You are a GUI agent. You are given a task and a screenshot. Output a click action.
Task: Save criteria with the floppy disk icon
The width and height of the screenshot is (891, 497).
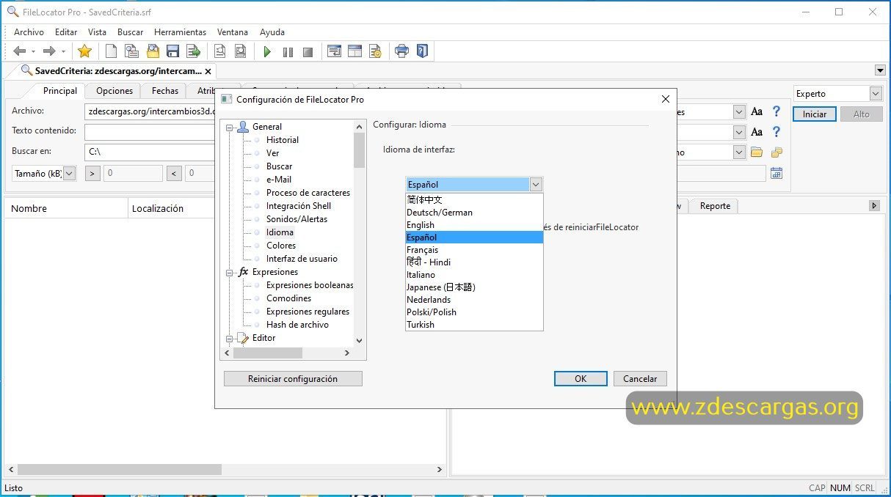(173, 51)
